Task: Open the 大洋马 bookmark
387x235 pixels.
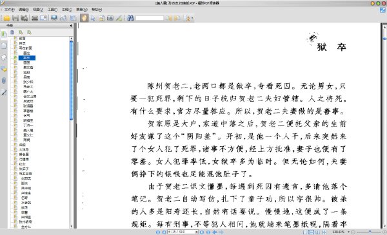Action: [x=24, y=149]
